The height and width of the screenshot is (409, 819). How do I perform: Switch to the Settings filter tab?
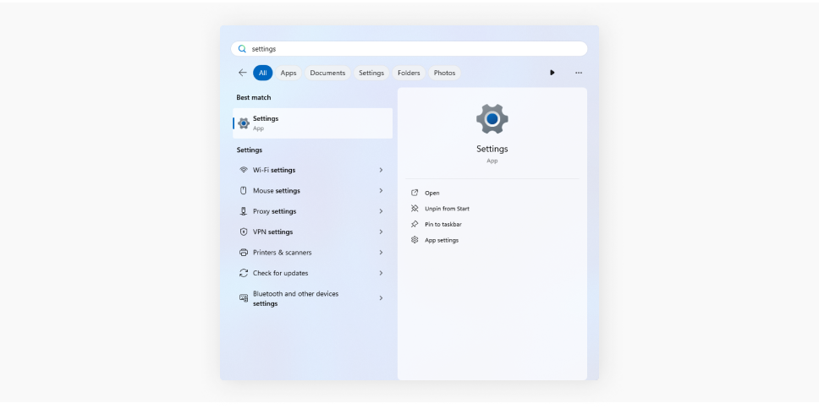(x=371, y=73)
